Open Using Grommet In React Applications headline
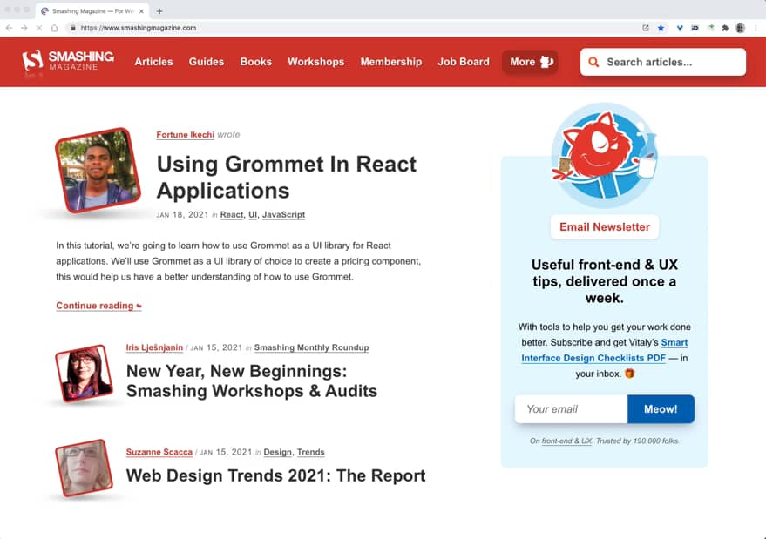The width and height of the screenshot is (766, 539). click(x=287, y=178)
